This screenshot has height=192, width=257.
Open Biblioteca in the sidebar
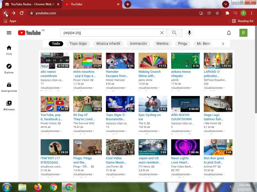coord(9,106)
